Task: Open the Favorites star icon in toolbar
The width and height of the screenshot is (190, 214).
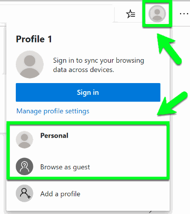Action: coord(130,14)
